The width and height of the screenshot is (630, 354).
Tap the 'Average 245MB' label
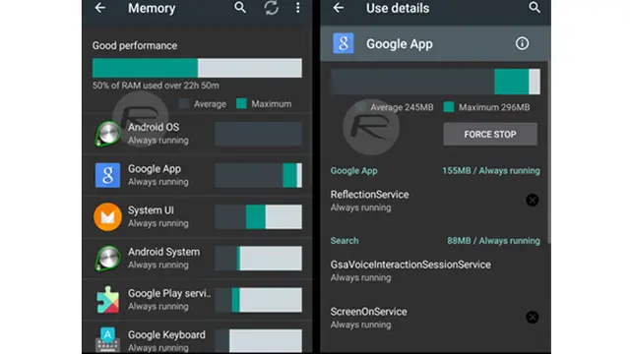[x=402, y=107]
